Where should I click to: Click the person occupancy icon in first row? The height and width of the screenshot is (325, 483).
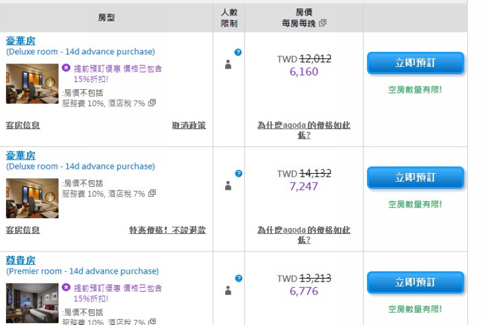(x=228, y=65)
